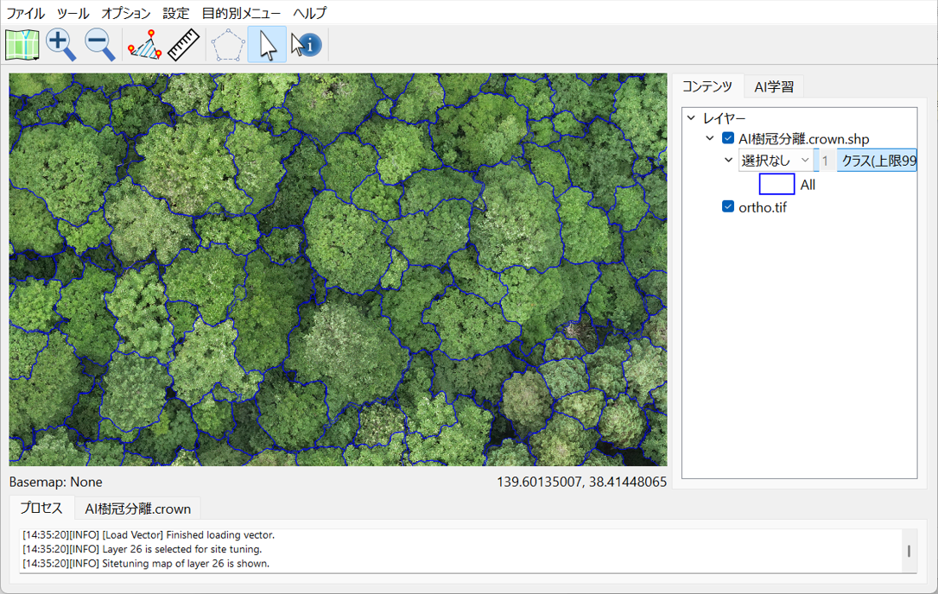Activate the ruler distance measure tool
Screen dimensions: 938x594
pyautogui.click(x=183, y=45)
